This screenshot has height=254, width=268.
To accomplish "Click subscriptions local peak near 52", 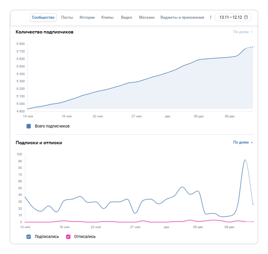I will click(x=182, y=187).
